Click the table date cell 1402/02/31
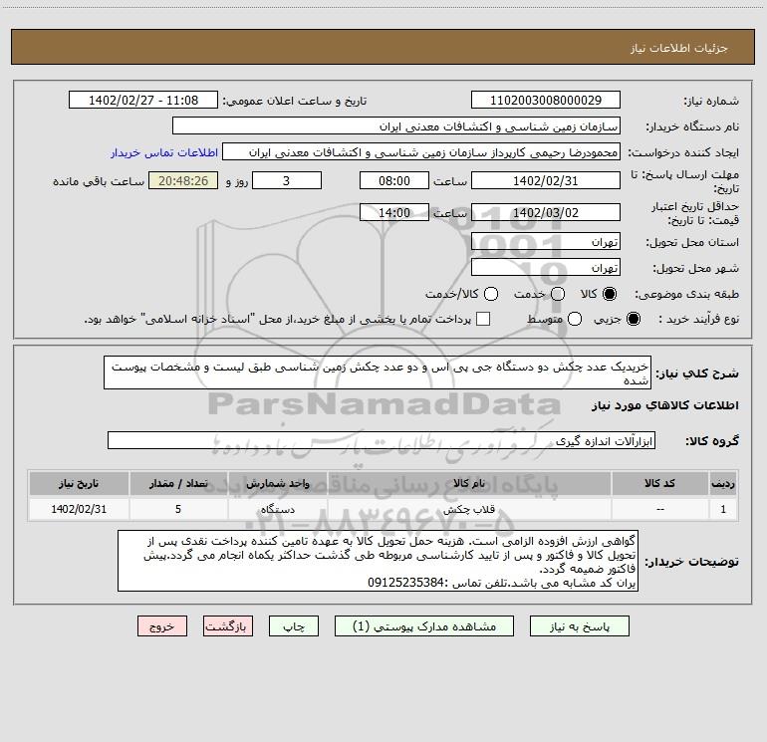Image resolution: width=767 pixels, height=742 pixels. pyautogui.click(x=79, y=509)
